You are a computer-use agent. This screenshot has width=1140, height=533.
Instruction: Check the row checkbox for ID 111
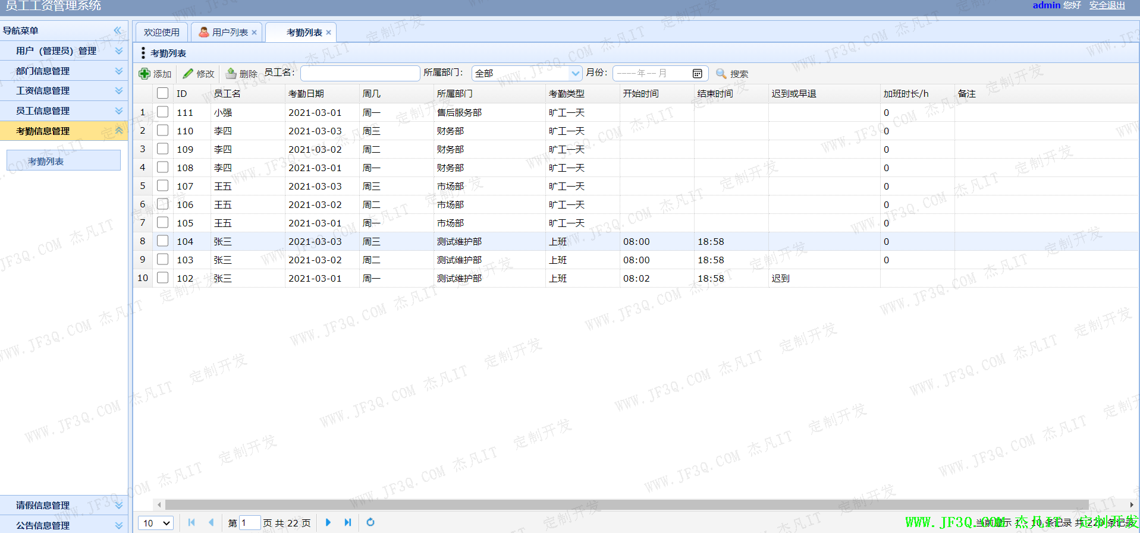coord(162,112)
